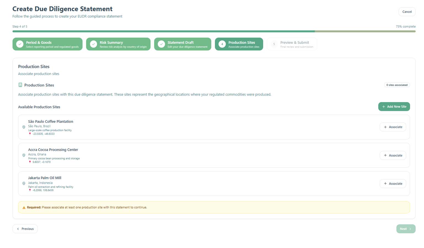Open the Preview & Submit step

point(292,44)
